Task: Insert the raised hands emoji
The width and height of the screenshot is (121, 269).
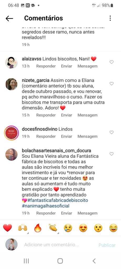Action: click(23, 228)
